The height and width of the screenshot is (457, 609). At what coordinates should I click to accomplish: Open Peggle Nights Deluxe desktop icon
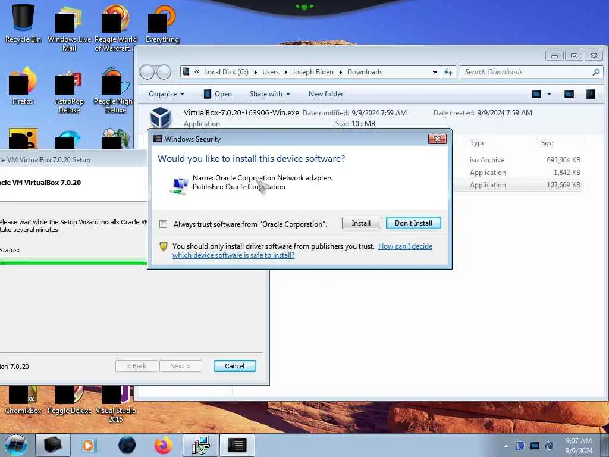pyautogui.click(x=114, y=90)
